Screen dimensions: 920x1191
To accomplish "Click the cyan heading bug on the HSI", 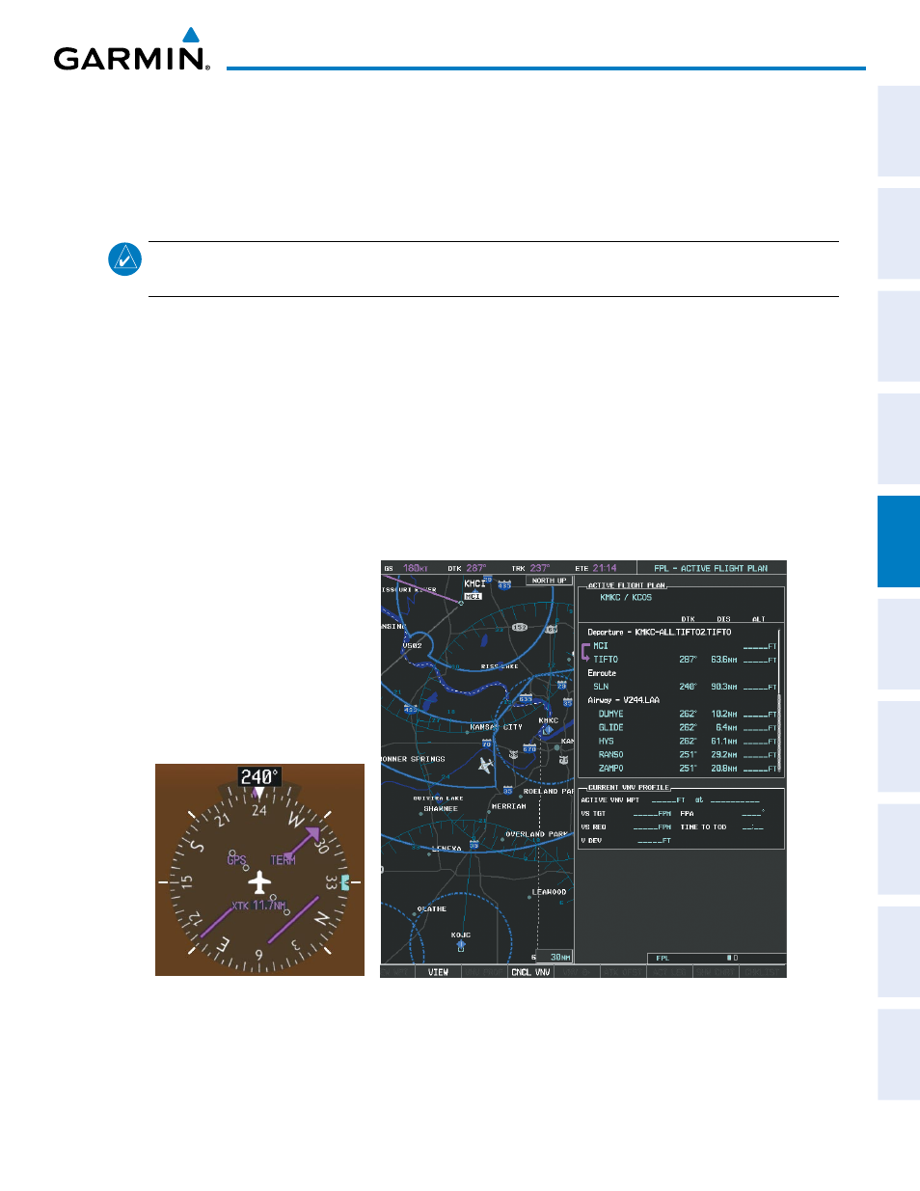I will pos(344,882).
